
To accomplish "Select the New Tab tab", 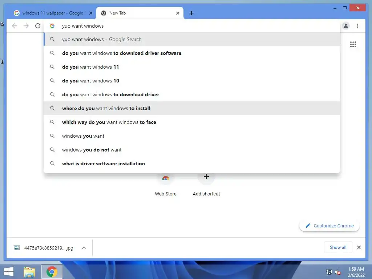I will (x=140, y=13).
